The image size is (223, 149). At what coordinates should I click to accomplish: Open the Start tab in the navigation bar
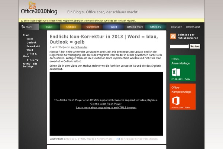tap(29, 27)
